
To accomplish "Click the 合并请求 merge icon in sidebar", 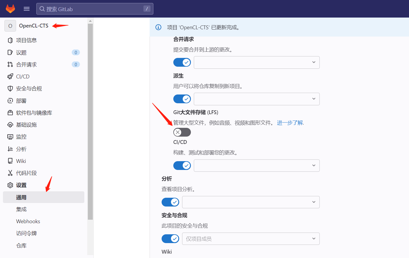I will coord(10,64).
